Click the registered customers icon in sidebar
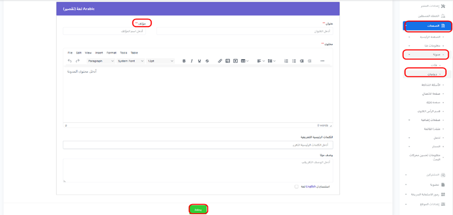The height and width of the screenshot is (215, 453). (x=444, y=16)
